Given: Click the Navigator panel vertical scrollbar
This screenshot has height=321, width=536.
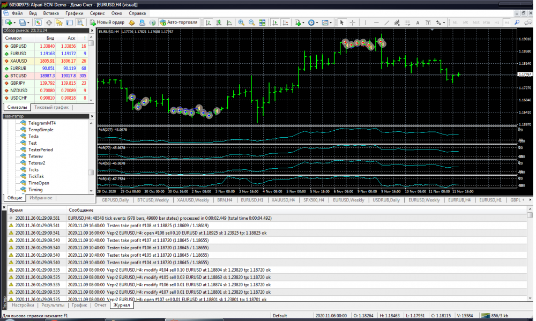Looking at the screenshot, I should 91,172.
